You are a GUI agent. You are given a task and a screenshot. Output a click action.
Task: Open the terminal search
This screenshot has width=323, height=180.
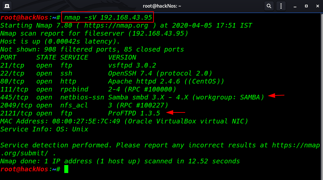(269, 6)
